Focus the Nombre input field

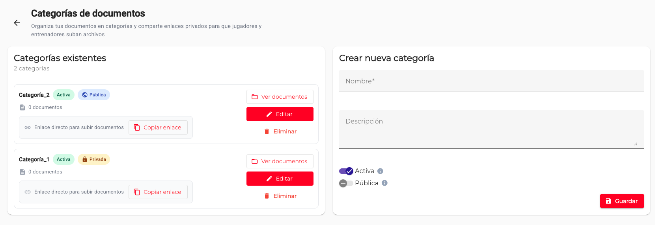tap(491, 81)
